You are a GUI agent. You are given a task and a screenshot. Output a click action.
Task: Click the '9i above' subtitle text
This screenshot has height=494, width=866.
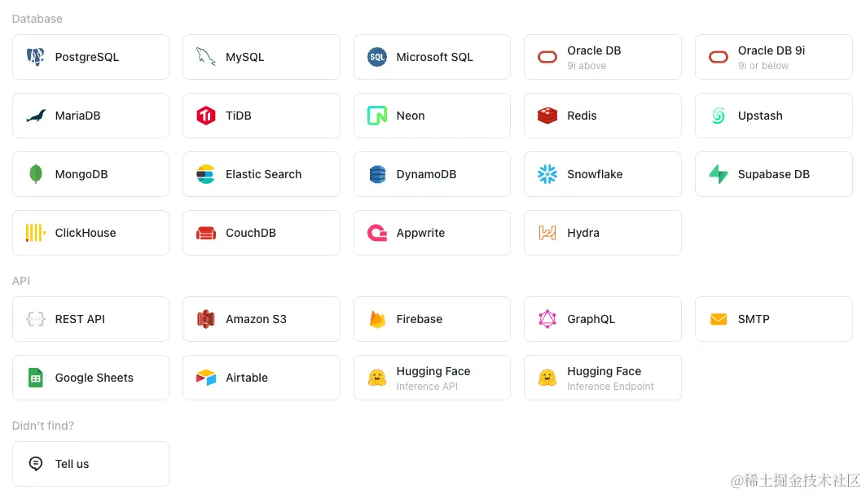pyautogui.click(x=587, y=66)
